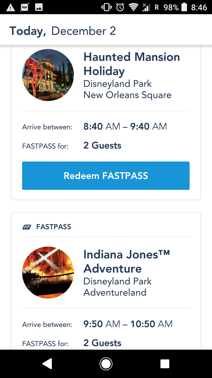Tap the Android back navigation button
Image resolution: width=212 pixels, height=378 pixels.
click(47, 364)
